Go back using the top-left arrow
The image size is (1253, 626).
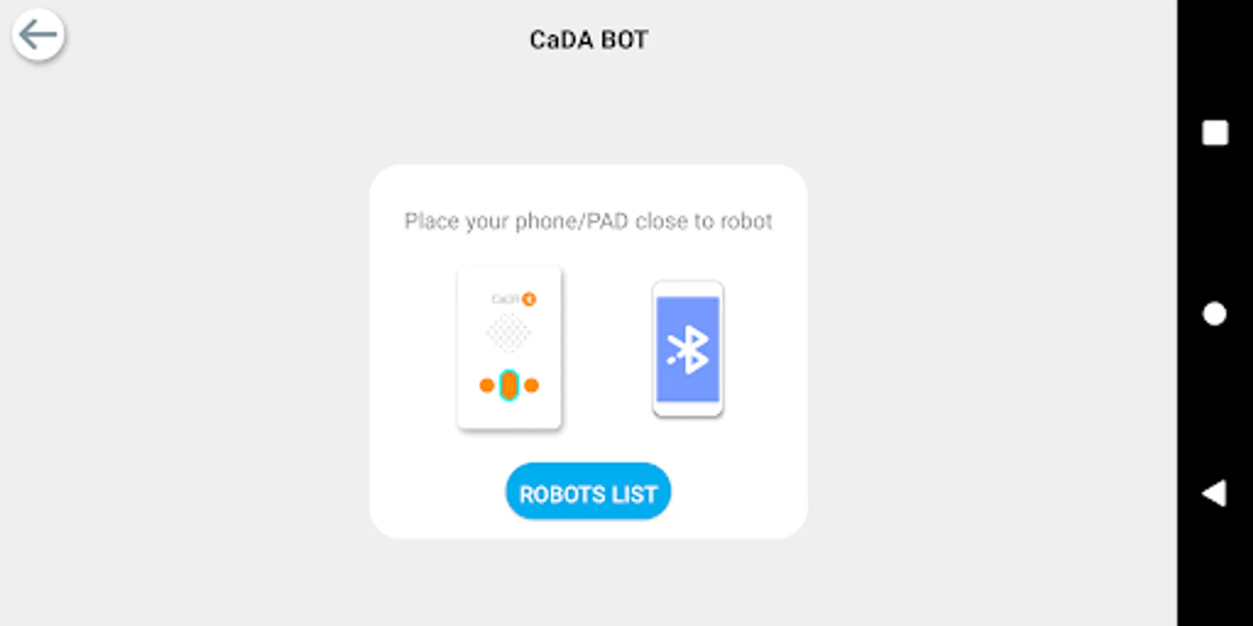(x=38, y=35)
